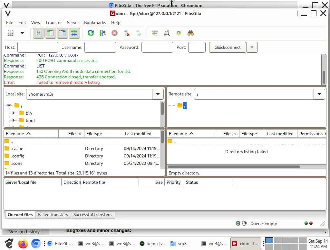330x250 pixels.
Task: Focus the Port input field
Action: point(197,47)
